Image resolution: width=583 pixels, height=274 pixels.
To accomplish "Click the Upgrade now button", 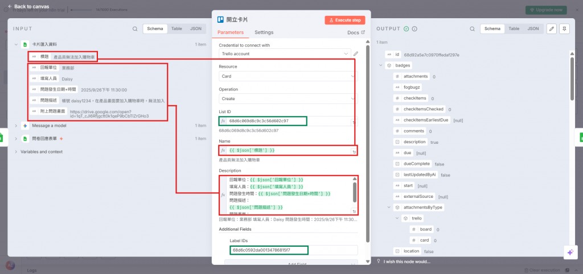I will (x=546, y=10).
